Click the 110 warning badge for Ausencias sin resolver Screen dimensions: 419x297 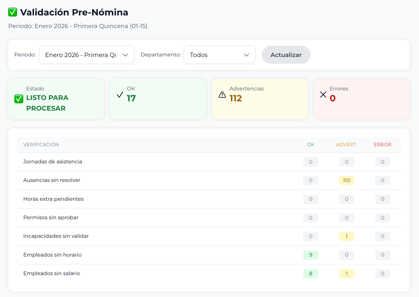(346, 181)
